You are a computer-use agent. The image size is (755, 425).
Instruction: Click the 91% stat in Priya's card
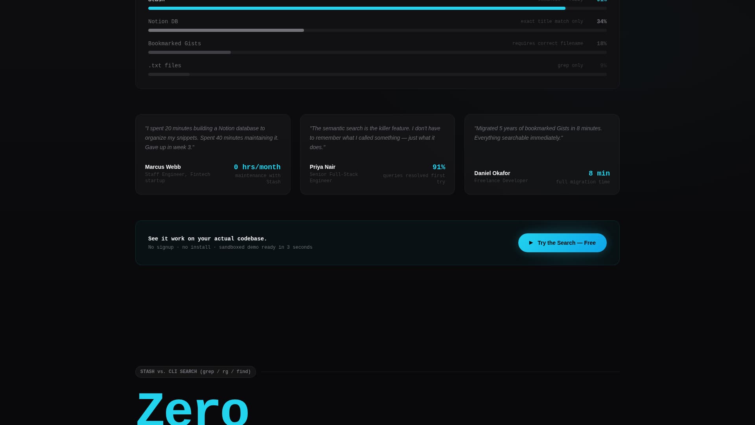point(439,167)
